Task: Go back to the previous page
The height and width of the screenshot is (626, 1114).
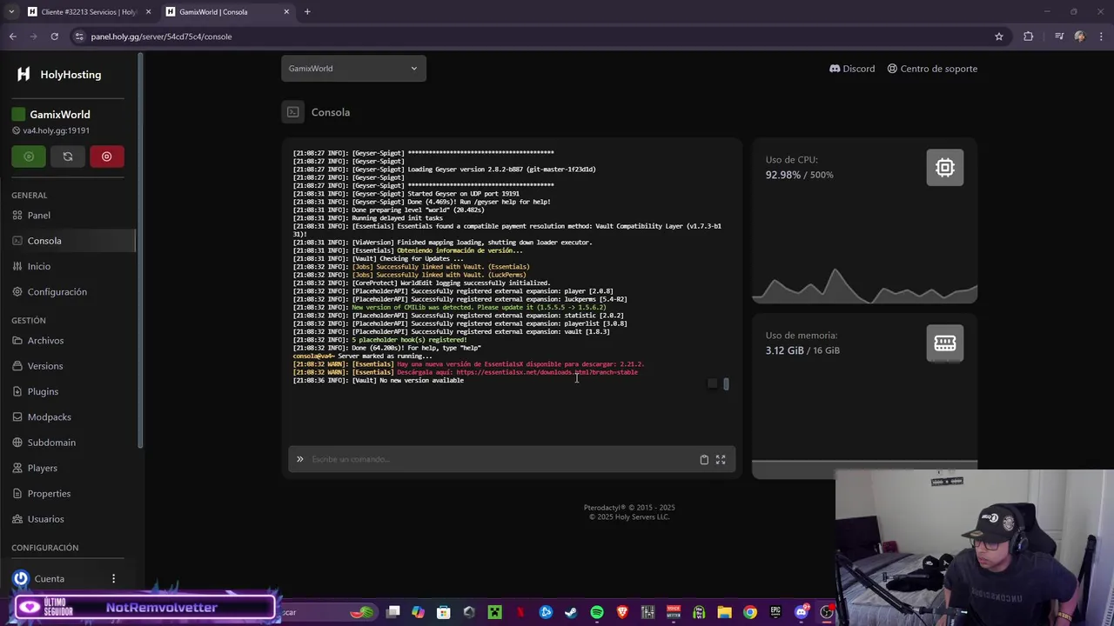Action: click(x=13, y=37)
